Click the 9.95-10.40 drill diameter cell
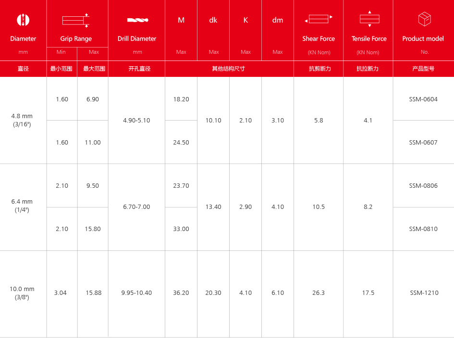This screenshot has width=454, height=341. [136, 293]
